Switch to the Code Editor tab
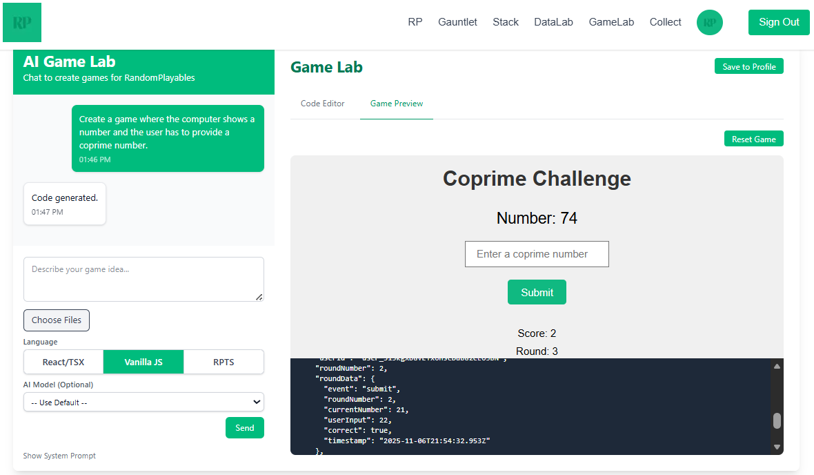The image size is (814, 475). (x=322, y=104)
